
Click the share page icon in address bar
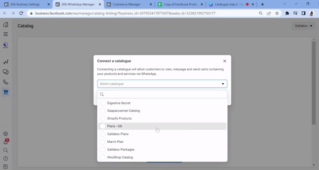[x=269, y=13]
